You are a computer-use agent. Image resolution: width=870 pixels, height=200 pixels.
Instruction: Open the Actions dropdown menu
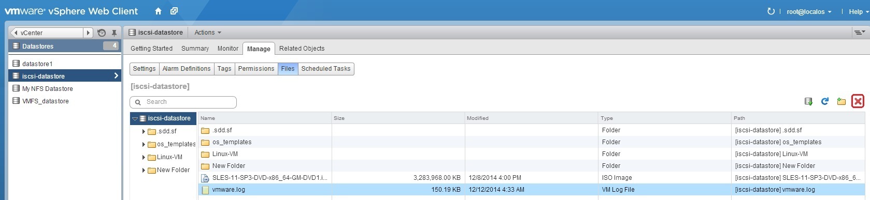pyautogui.click(x=207, y=33)
